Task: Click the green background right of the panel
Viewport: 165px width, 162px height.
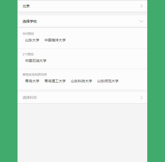Action: (x=156, y=81)
